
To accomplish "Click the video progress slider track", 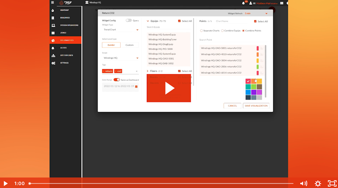I will pyautogui.click(x=161, y=184).
